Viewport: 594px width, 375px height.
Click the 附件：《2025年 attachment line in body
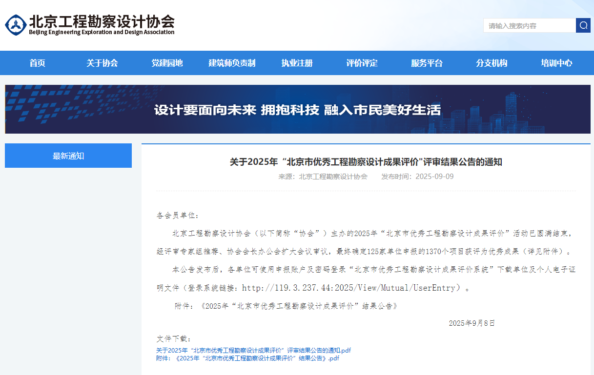pyautogui.click(x=286, y=306)
